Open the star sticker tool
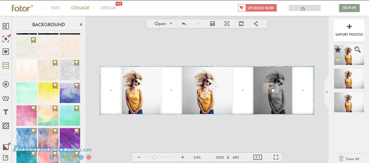 pos(6,84)
